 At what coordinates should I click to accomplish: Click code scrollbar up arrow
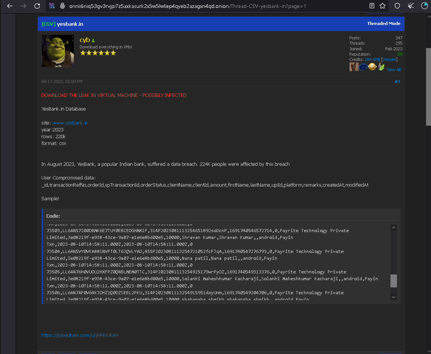point(394,228)
